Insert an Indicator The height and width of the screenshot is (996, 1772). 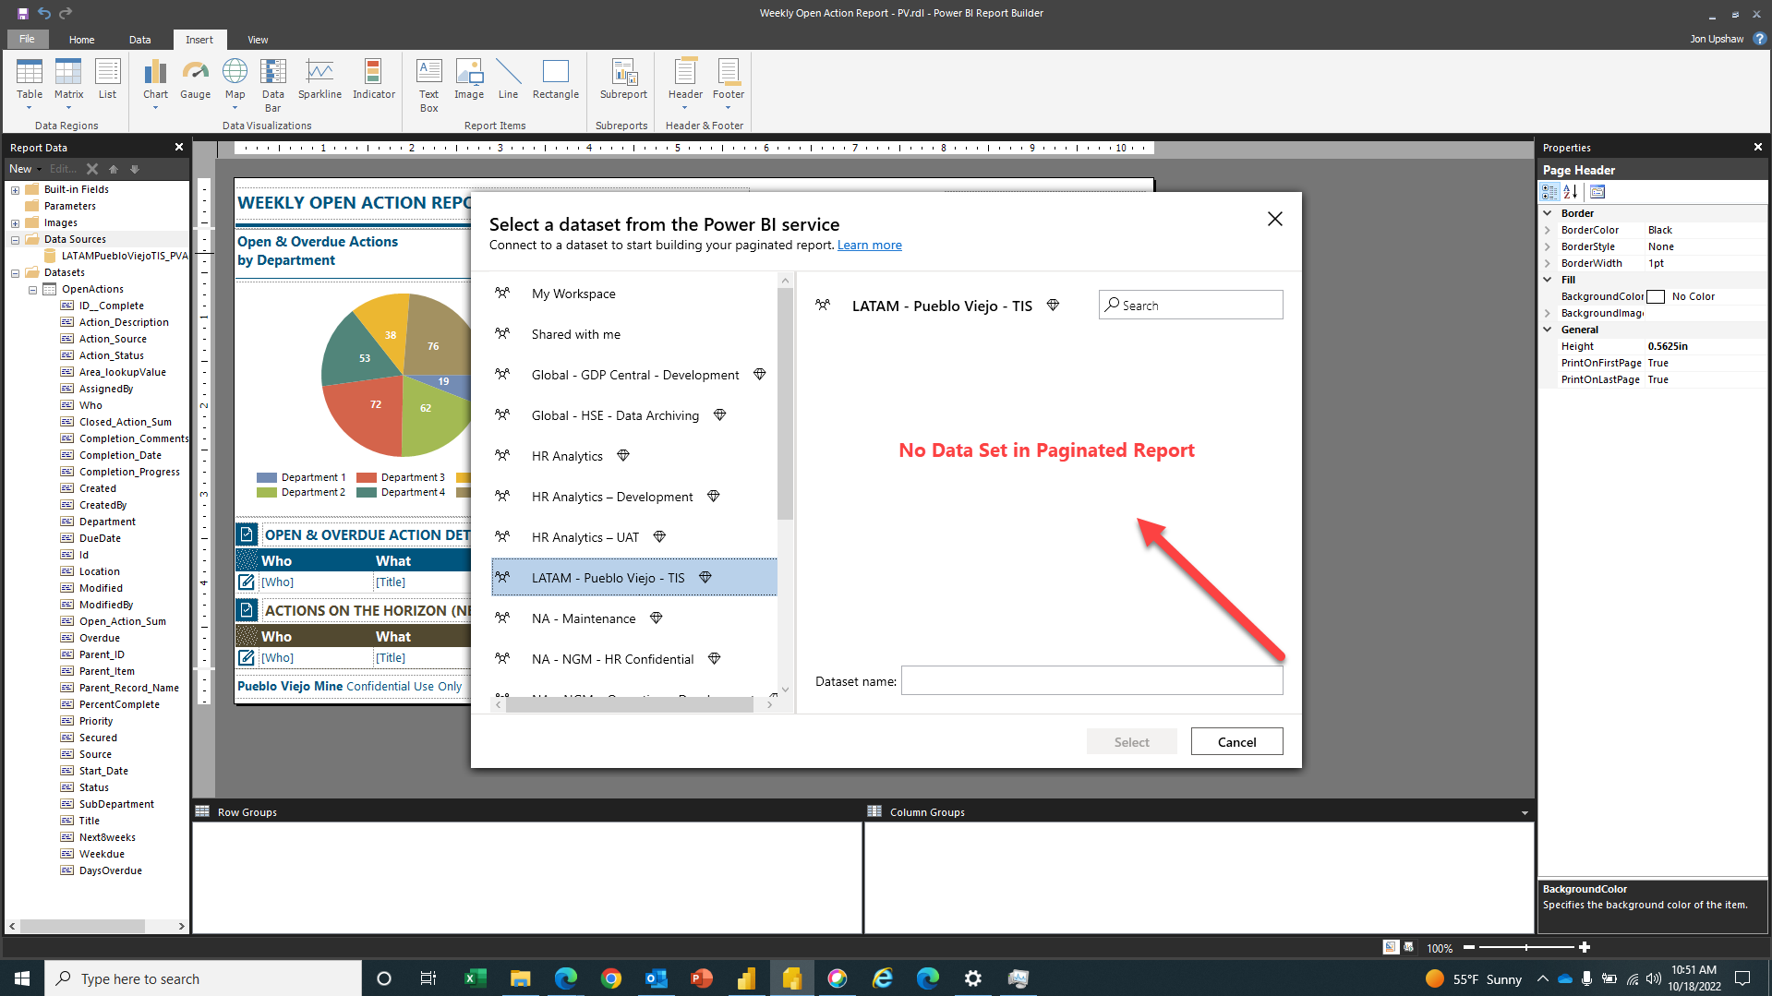click(373, 79)
